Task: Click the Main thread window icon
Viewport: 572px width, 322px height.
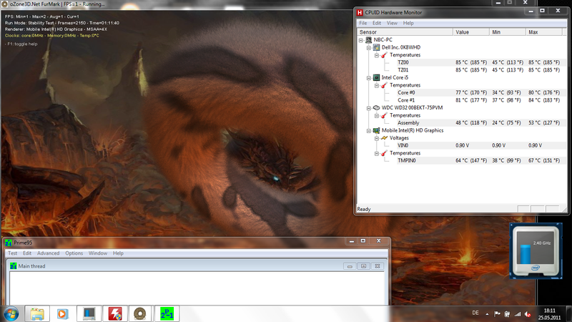Action: point(14,265)
